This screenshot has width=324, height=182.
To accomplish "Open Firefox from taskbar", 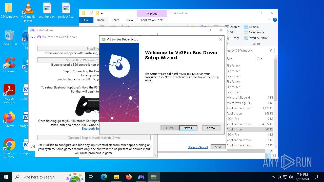I will pos(129,177).
